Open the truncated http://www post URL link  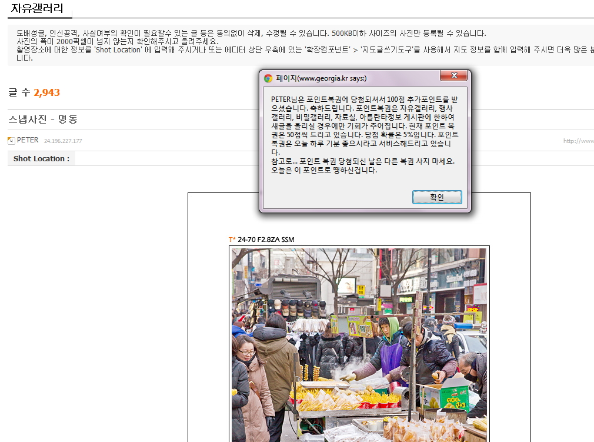click(x=578, y=141)
